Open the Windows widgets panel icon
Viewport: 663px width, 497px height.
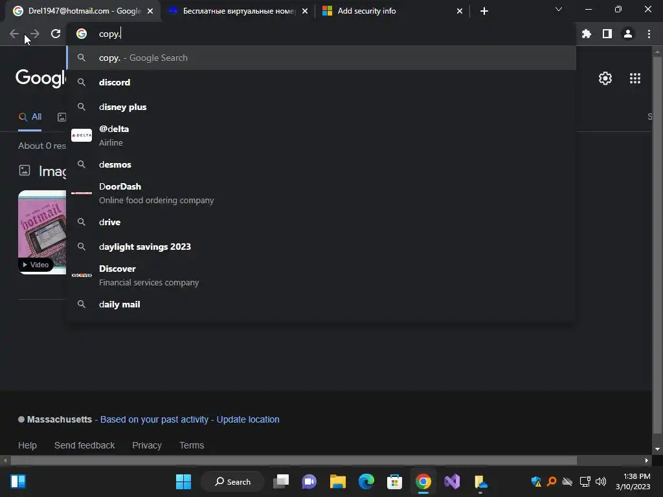click(x=18, y=481)
